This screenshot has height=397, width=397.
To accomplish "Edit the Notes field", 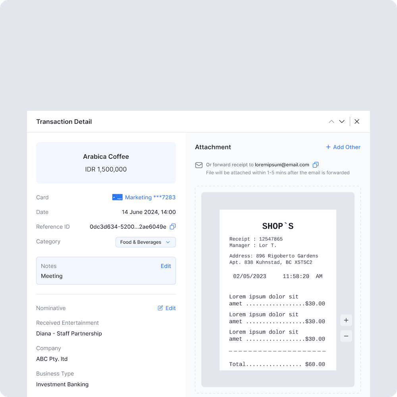I will (x=166, y=266).
